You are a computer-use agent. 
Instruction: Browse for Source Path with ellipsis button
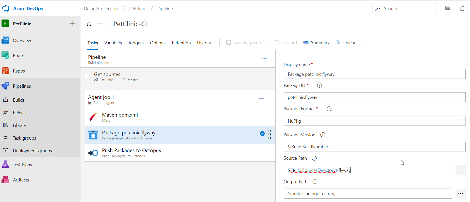460,170
